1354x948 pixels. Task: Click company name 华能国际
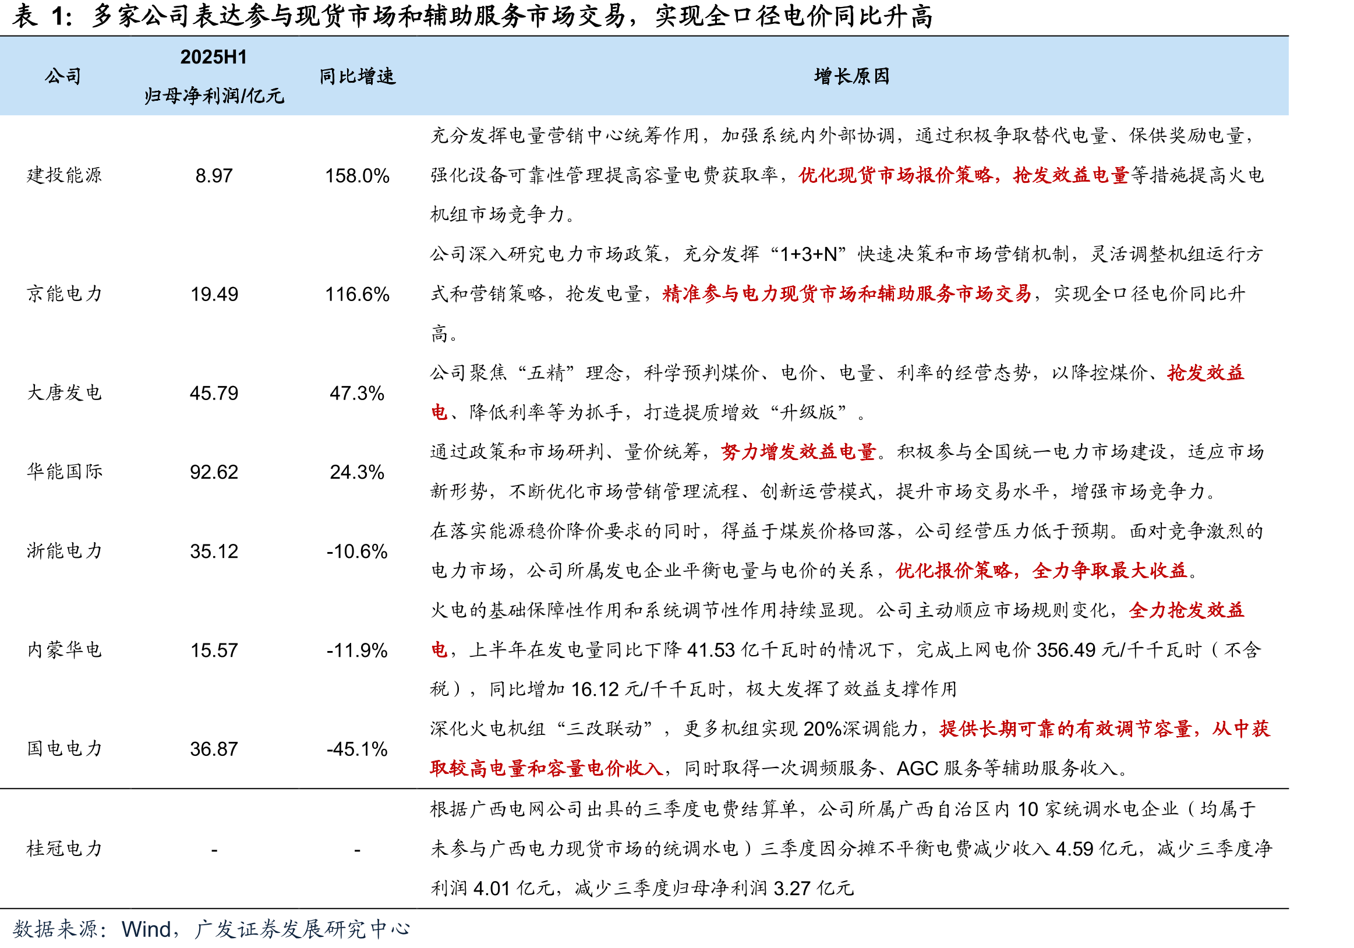(x=64, y=472)
